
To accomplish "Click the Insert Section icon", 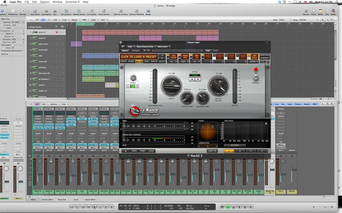I will click(104, 11).
